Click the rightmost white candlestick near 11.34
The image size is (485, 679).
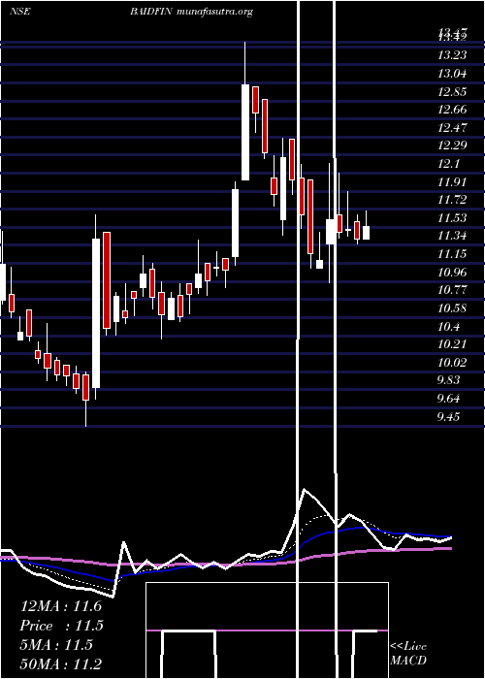point(367,233)
